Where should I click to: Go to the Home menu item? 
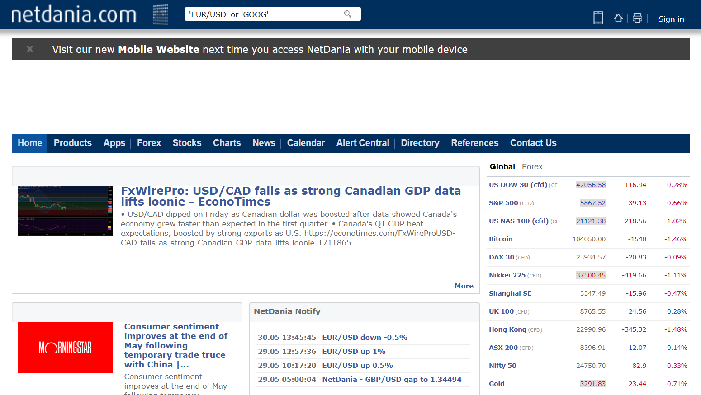pyautogui.click(x=30, y=143)
